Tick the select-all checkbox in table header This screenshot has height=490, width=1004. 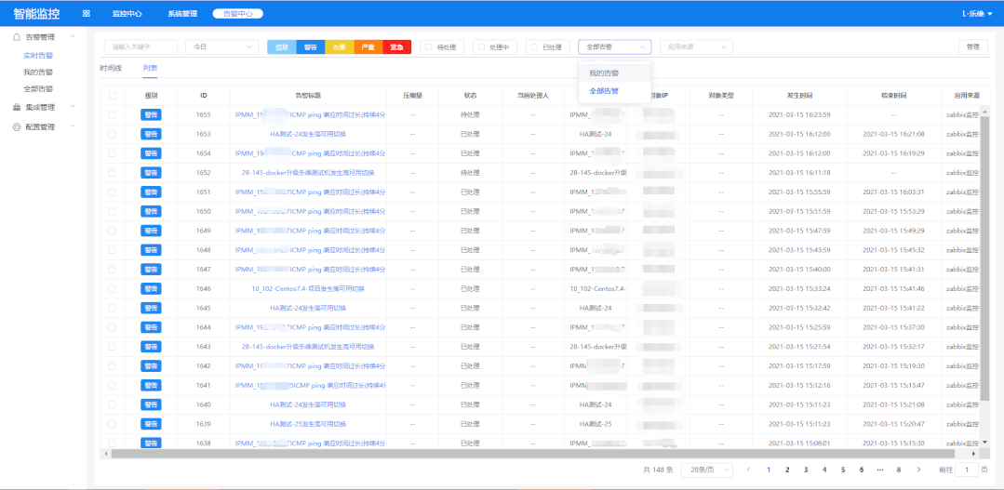click(113, 96)
